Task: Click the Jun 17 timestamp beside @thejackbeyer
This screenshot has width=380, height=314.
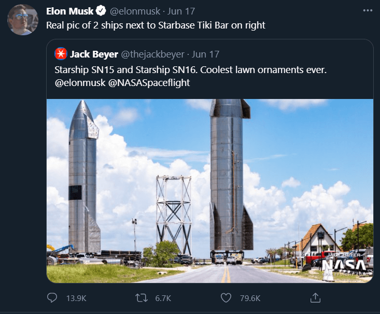Action: click(206, 54)
